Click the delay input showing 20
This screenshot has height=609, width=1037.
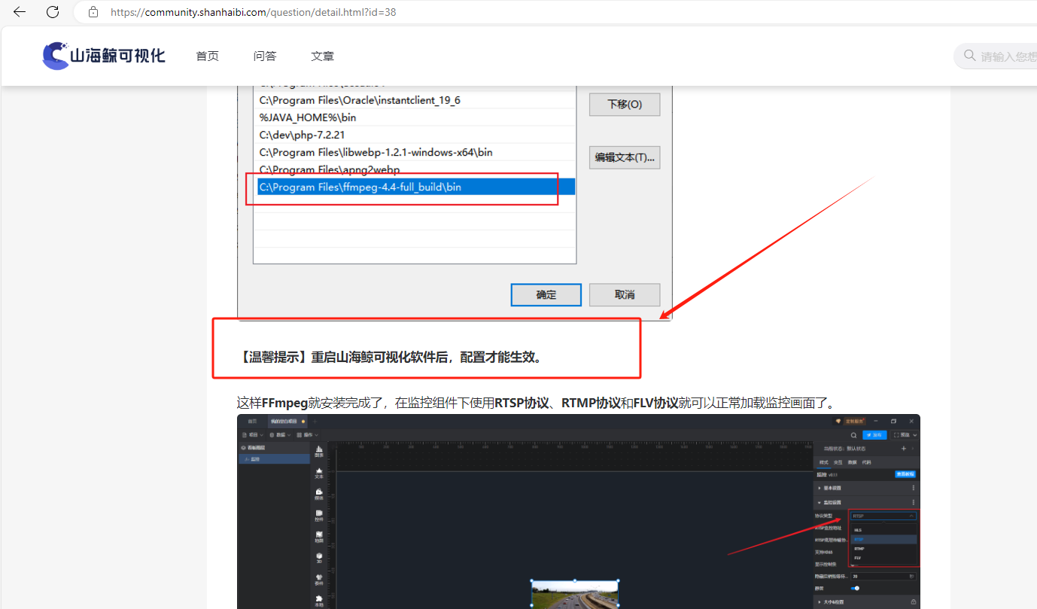(x=883, y=576)
